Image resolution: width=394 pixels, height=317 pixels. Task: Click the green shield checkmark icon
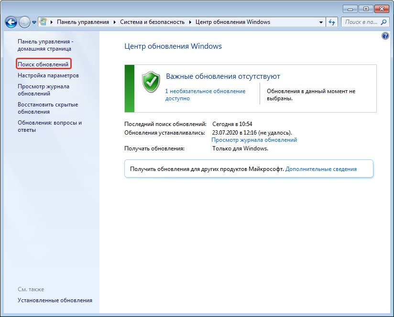pyautogui.click(x=151, y=82)
